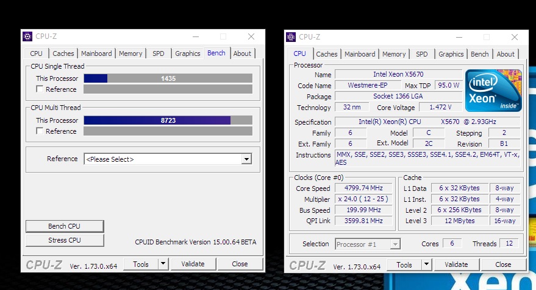
Task: Open Memory tab in Bench window
Action: click(130, 54)
